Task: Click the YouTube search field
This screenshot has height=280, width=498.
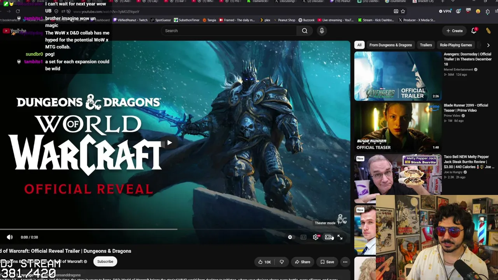Action: coord(230,31)
